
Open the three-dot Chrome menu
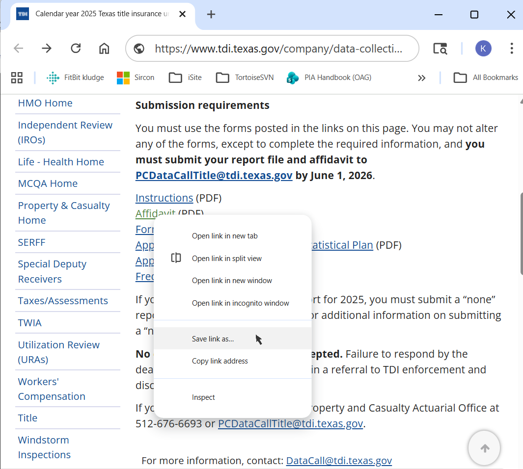tap(511, 48)
